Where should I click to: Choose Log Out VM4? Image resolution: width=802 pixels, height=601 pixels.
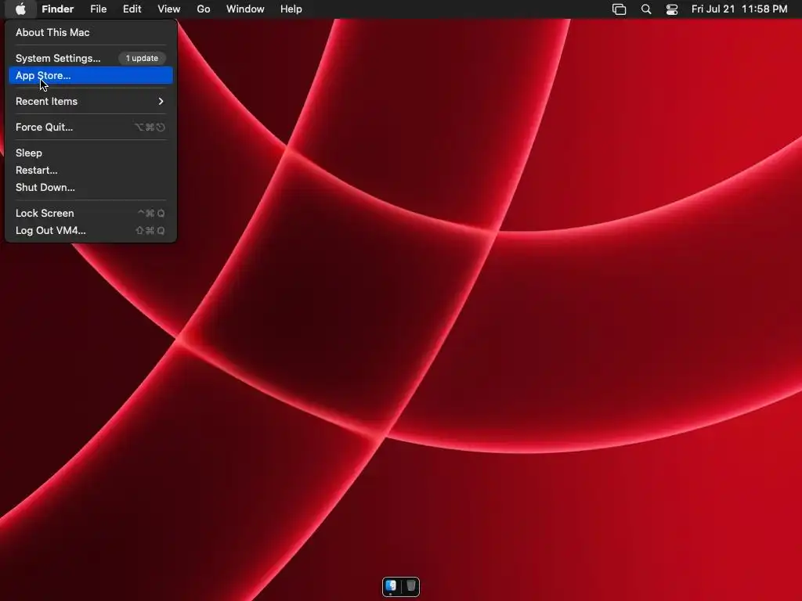[91, 231]
